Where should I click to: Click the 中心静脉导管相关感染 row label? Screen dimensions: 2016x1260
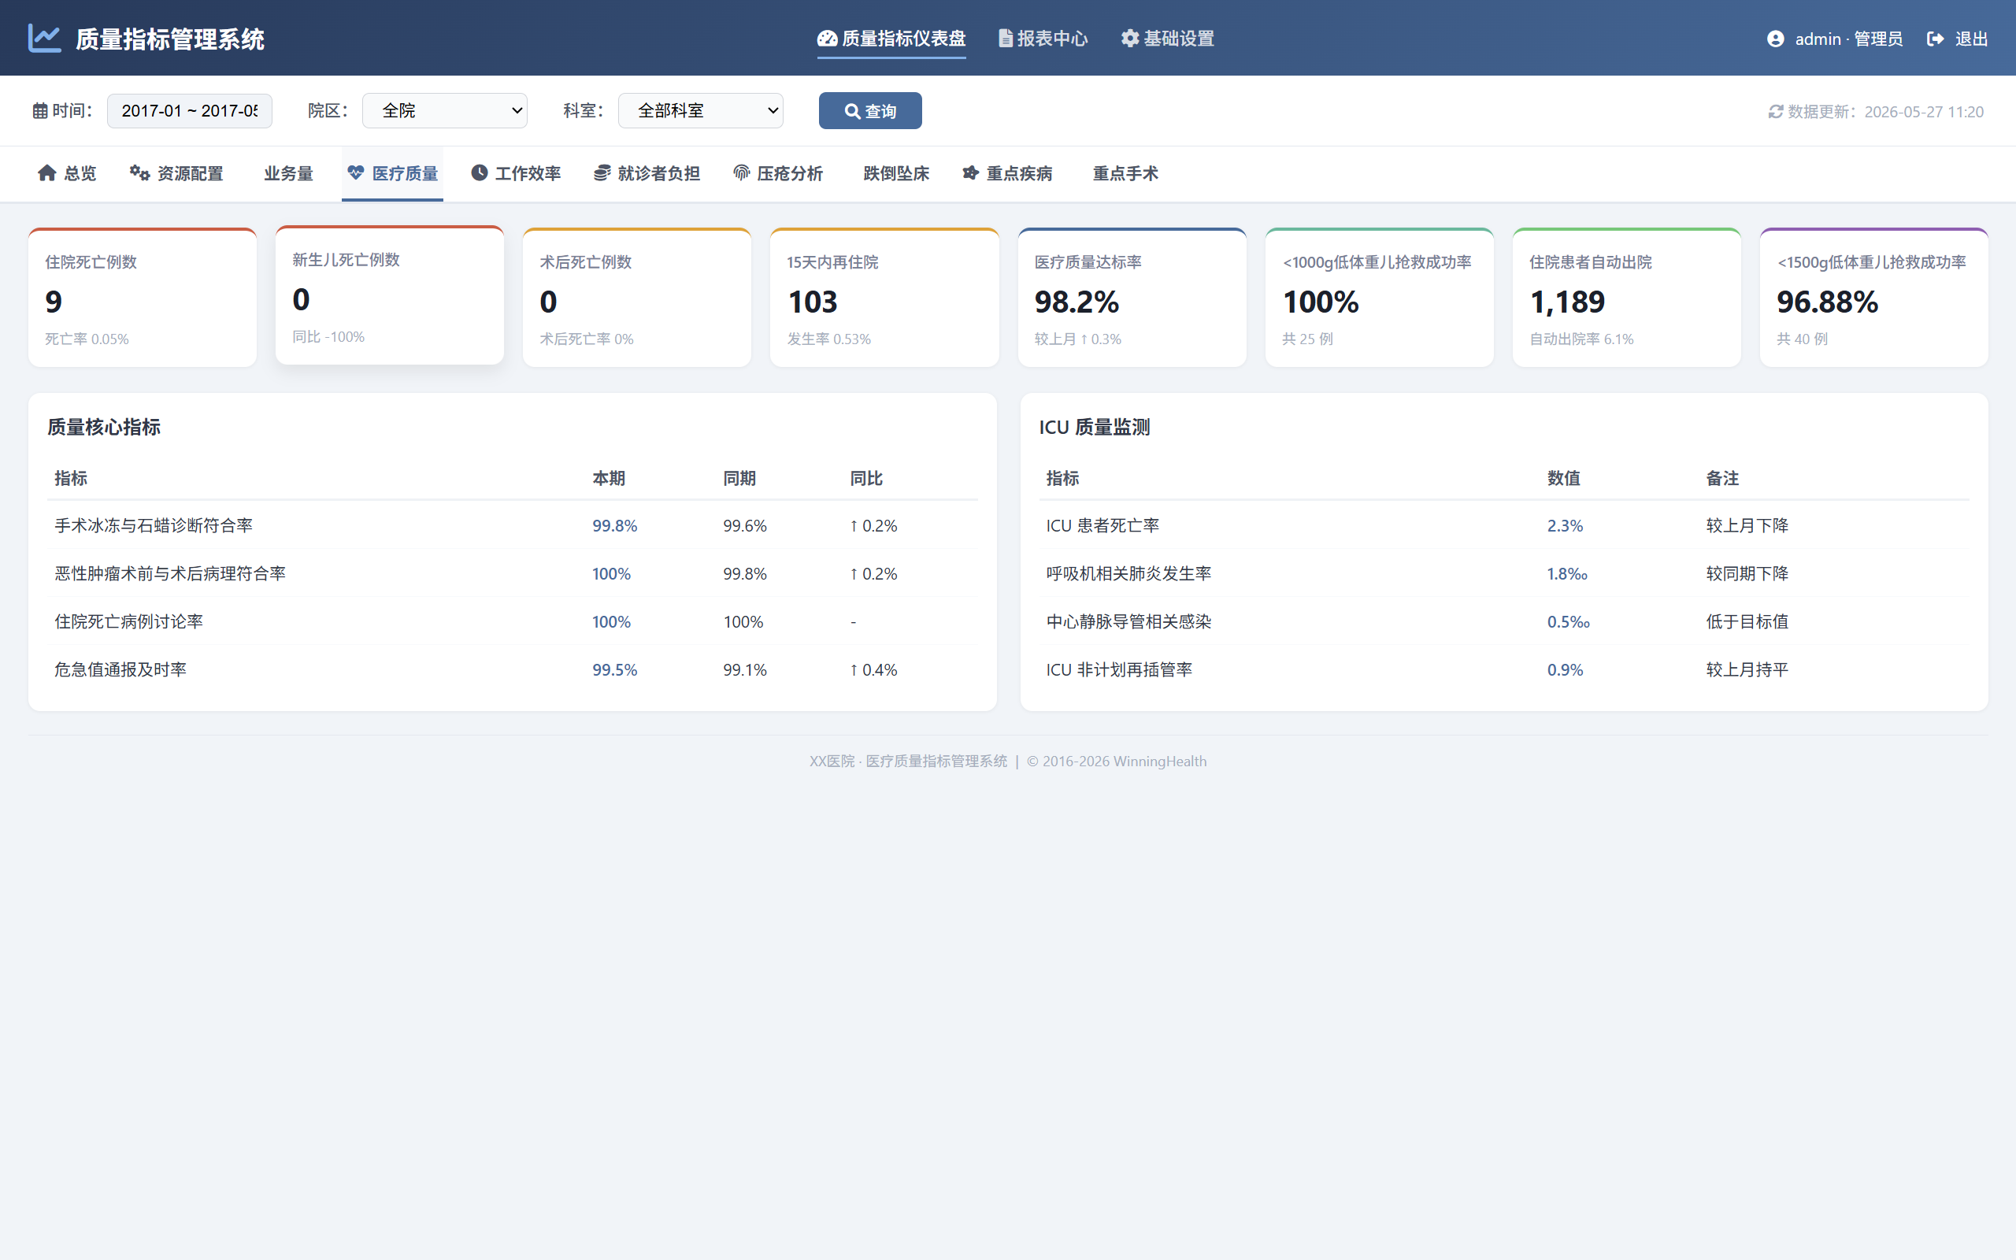(x=1128, y=621)
